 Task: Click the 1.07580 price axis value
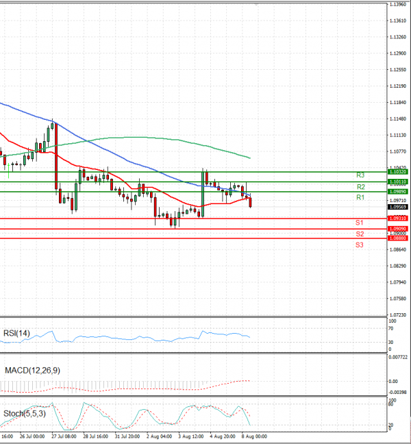coord(398,299)
